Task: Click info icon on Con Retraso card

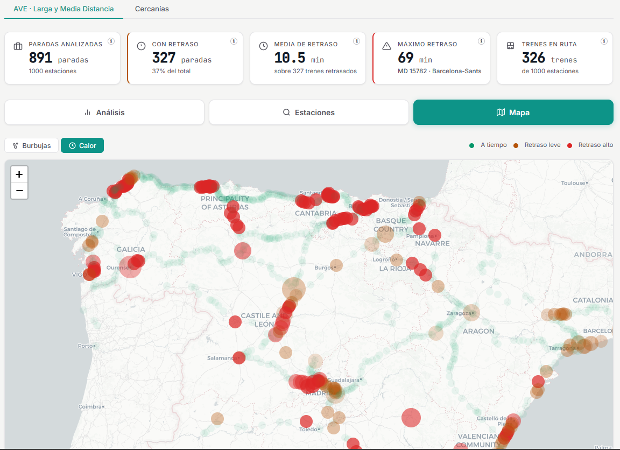Action: [x=234, y=41]
